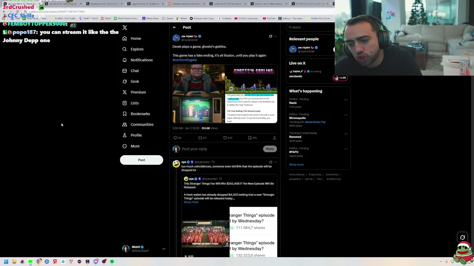The width and height of the screenshot is (474, 266).
Task: Open the options for the Nazis trend
Action: (x=346, y=100)
